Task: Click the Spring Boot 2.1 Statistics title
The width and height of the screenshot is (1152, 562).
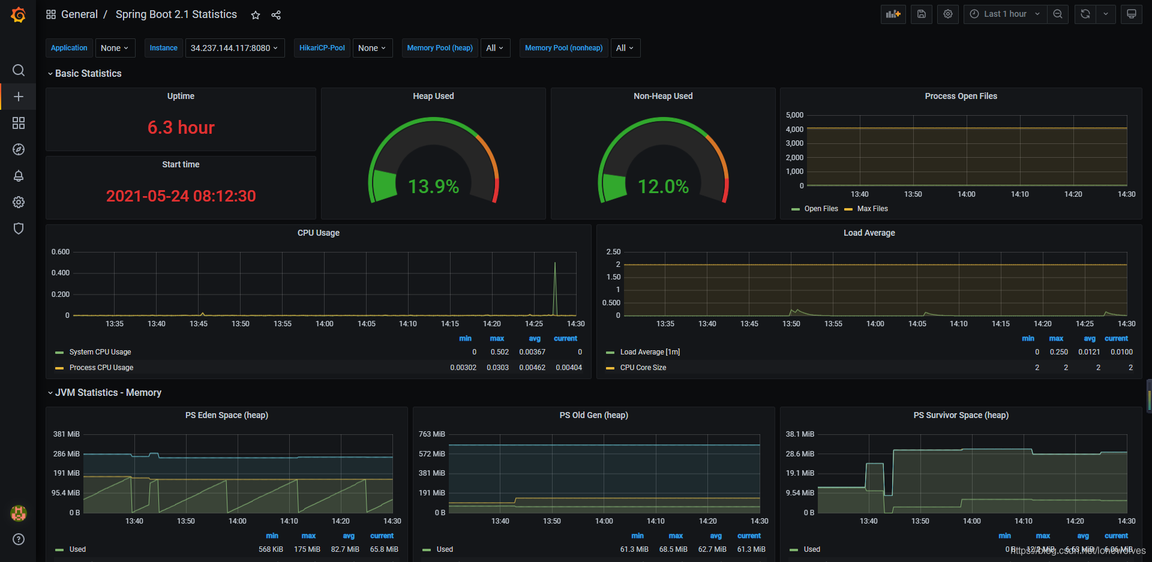Action: click(x=176, y=14)
